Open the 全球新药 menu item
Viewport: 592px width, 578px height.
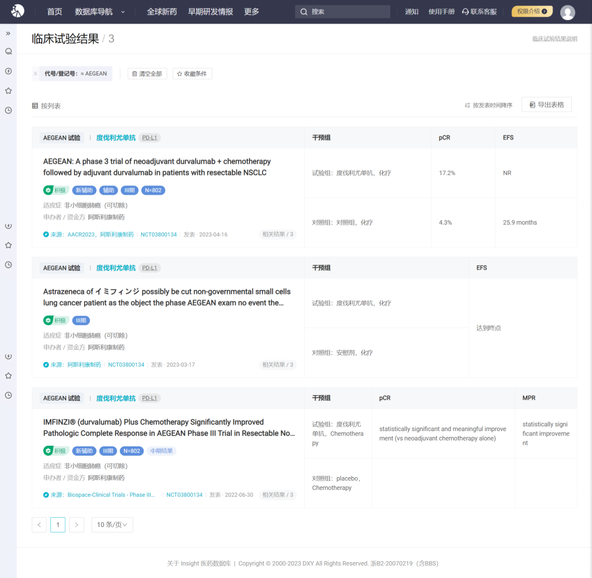162,12
